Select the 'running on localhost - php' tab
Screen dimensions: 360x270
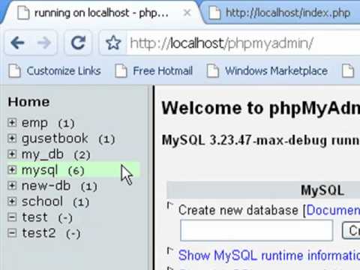tap(101, 13)
